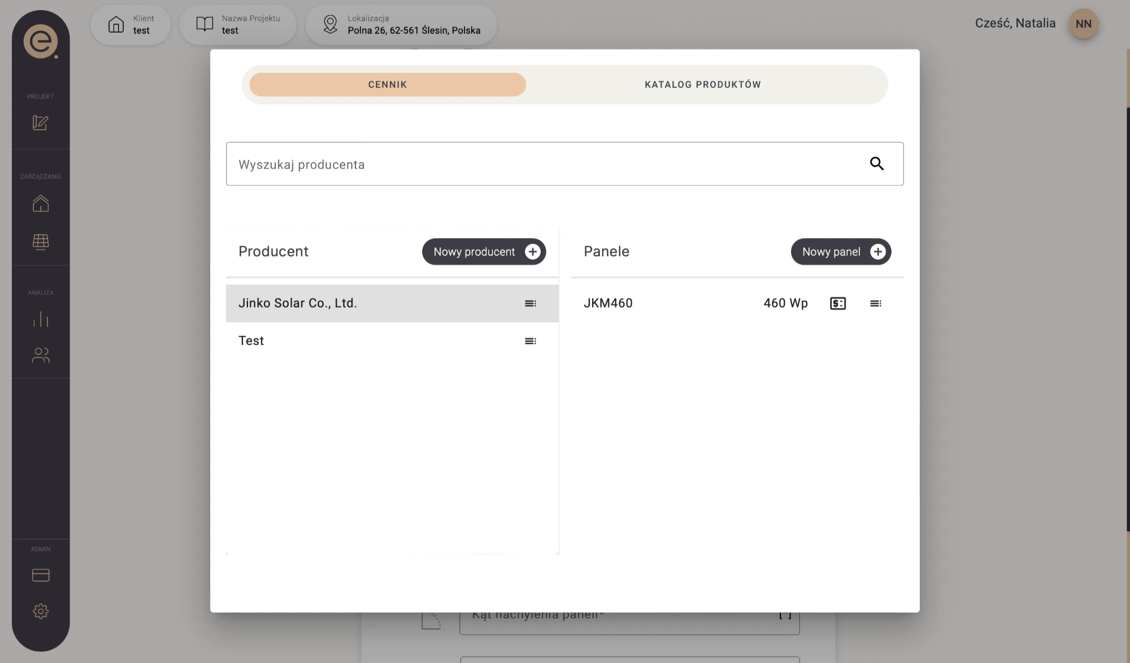The width and height of the screenshot is (1130, 663).
Task: Select the Test producer row
Action: click(392, 341)
